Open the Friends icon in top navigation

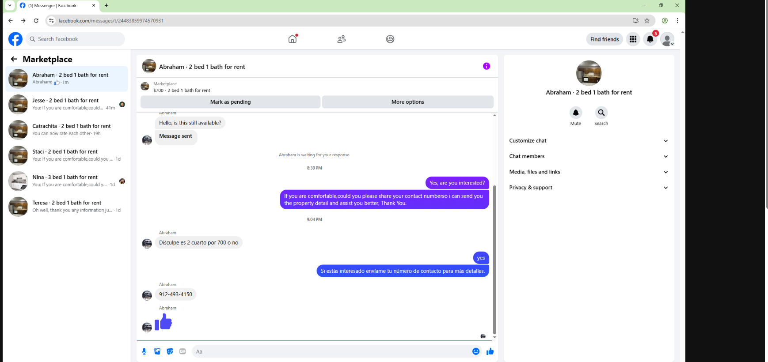342,39
